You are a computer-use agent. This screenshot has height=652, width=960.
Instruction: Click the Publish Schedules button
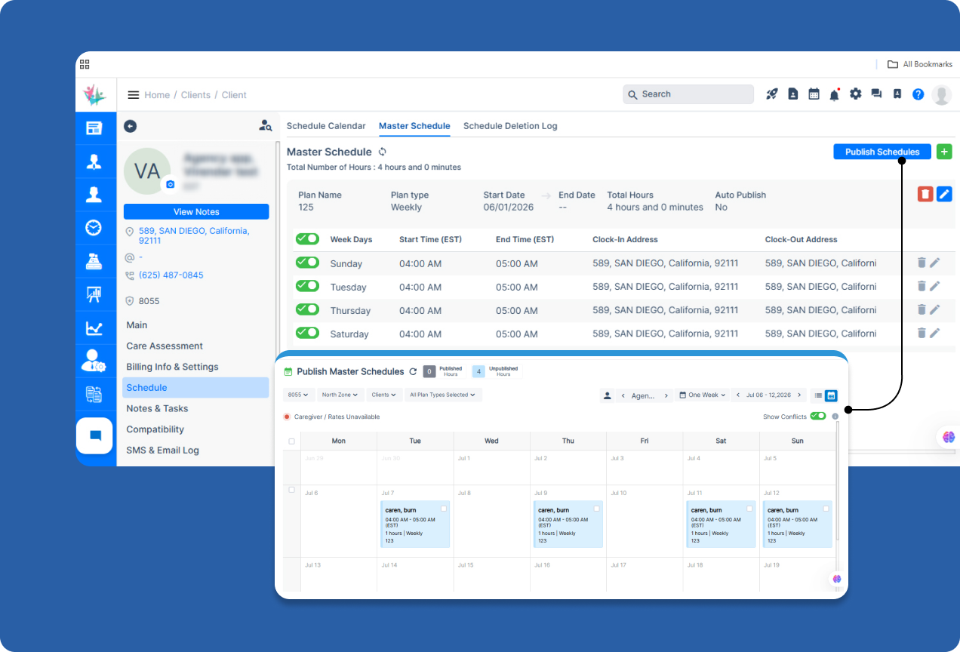(x=882, y=152)
